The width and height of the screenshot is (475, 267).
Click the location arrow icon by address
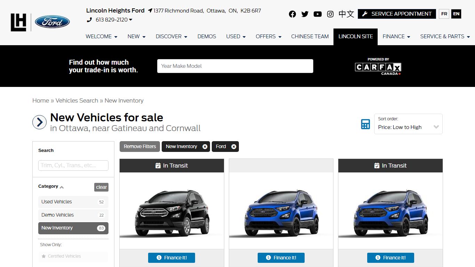click(x=150, y=11)
